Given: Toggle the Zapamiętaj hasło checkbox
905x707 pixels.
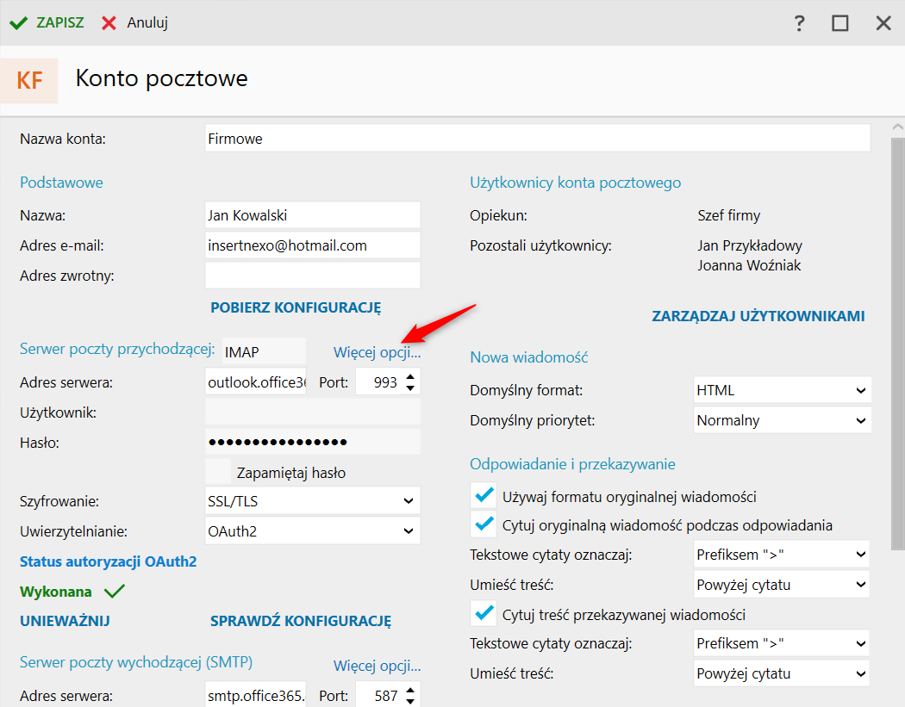Looking at the screenshot, I should click(x=218, y=472).
